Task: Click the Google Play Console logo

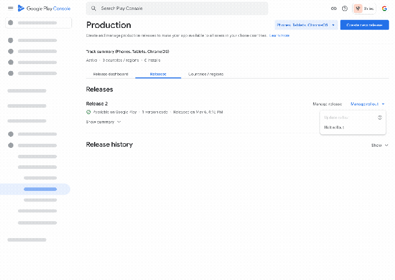Action: pyautogui.click(x=44, y=8)
